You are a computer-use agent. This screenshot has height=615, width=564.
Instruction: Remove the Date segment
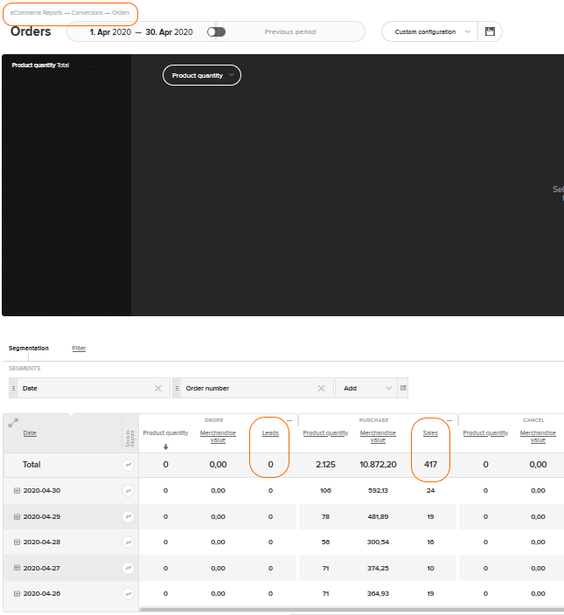(157, 388)
